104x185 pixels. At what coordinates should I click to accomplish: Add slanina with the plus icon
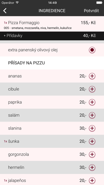[92, 128]
